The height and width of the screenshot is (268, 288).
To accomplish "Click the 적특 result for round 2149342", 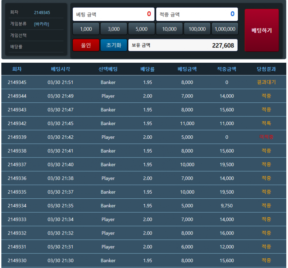I will [266, 123].
